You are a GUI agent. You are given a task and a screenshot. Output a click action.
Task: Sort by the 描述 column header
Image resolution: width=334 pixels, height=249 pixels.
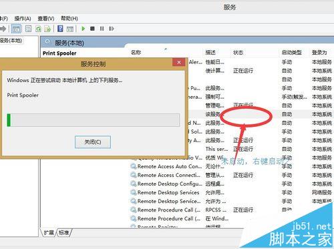coord(210,53)
